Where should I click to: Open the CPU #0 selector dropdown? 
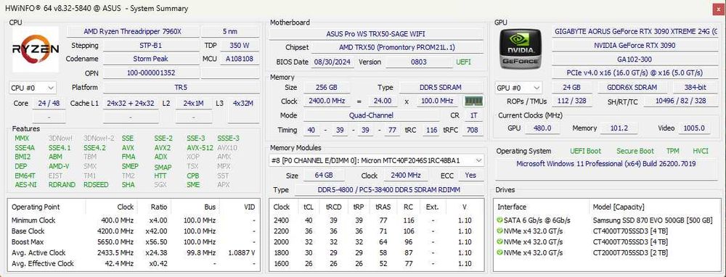pos(33,88)
